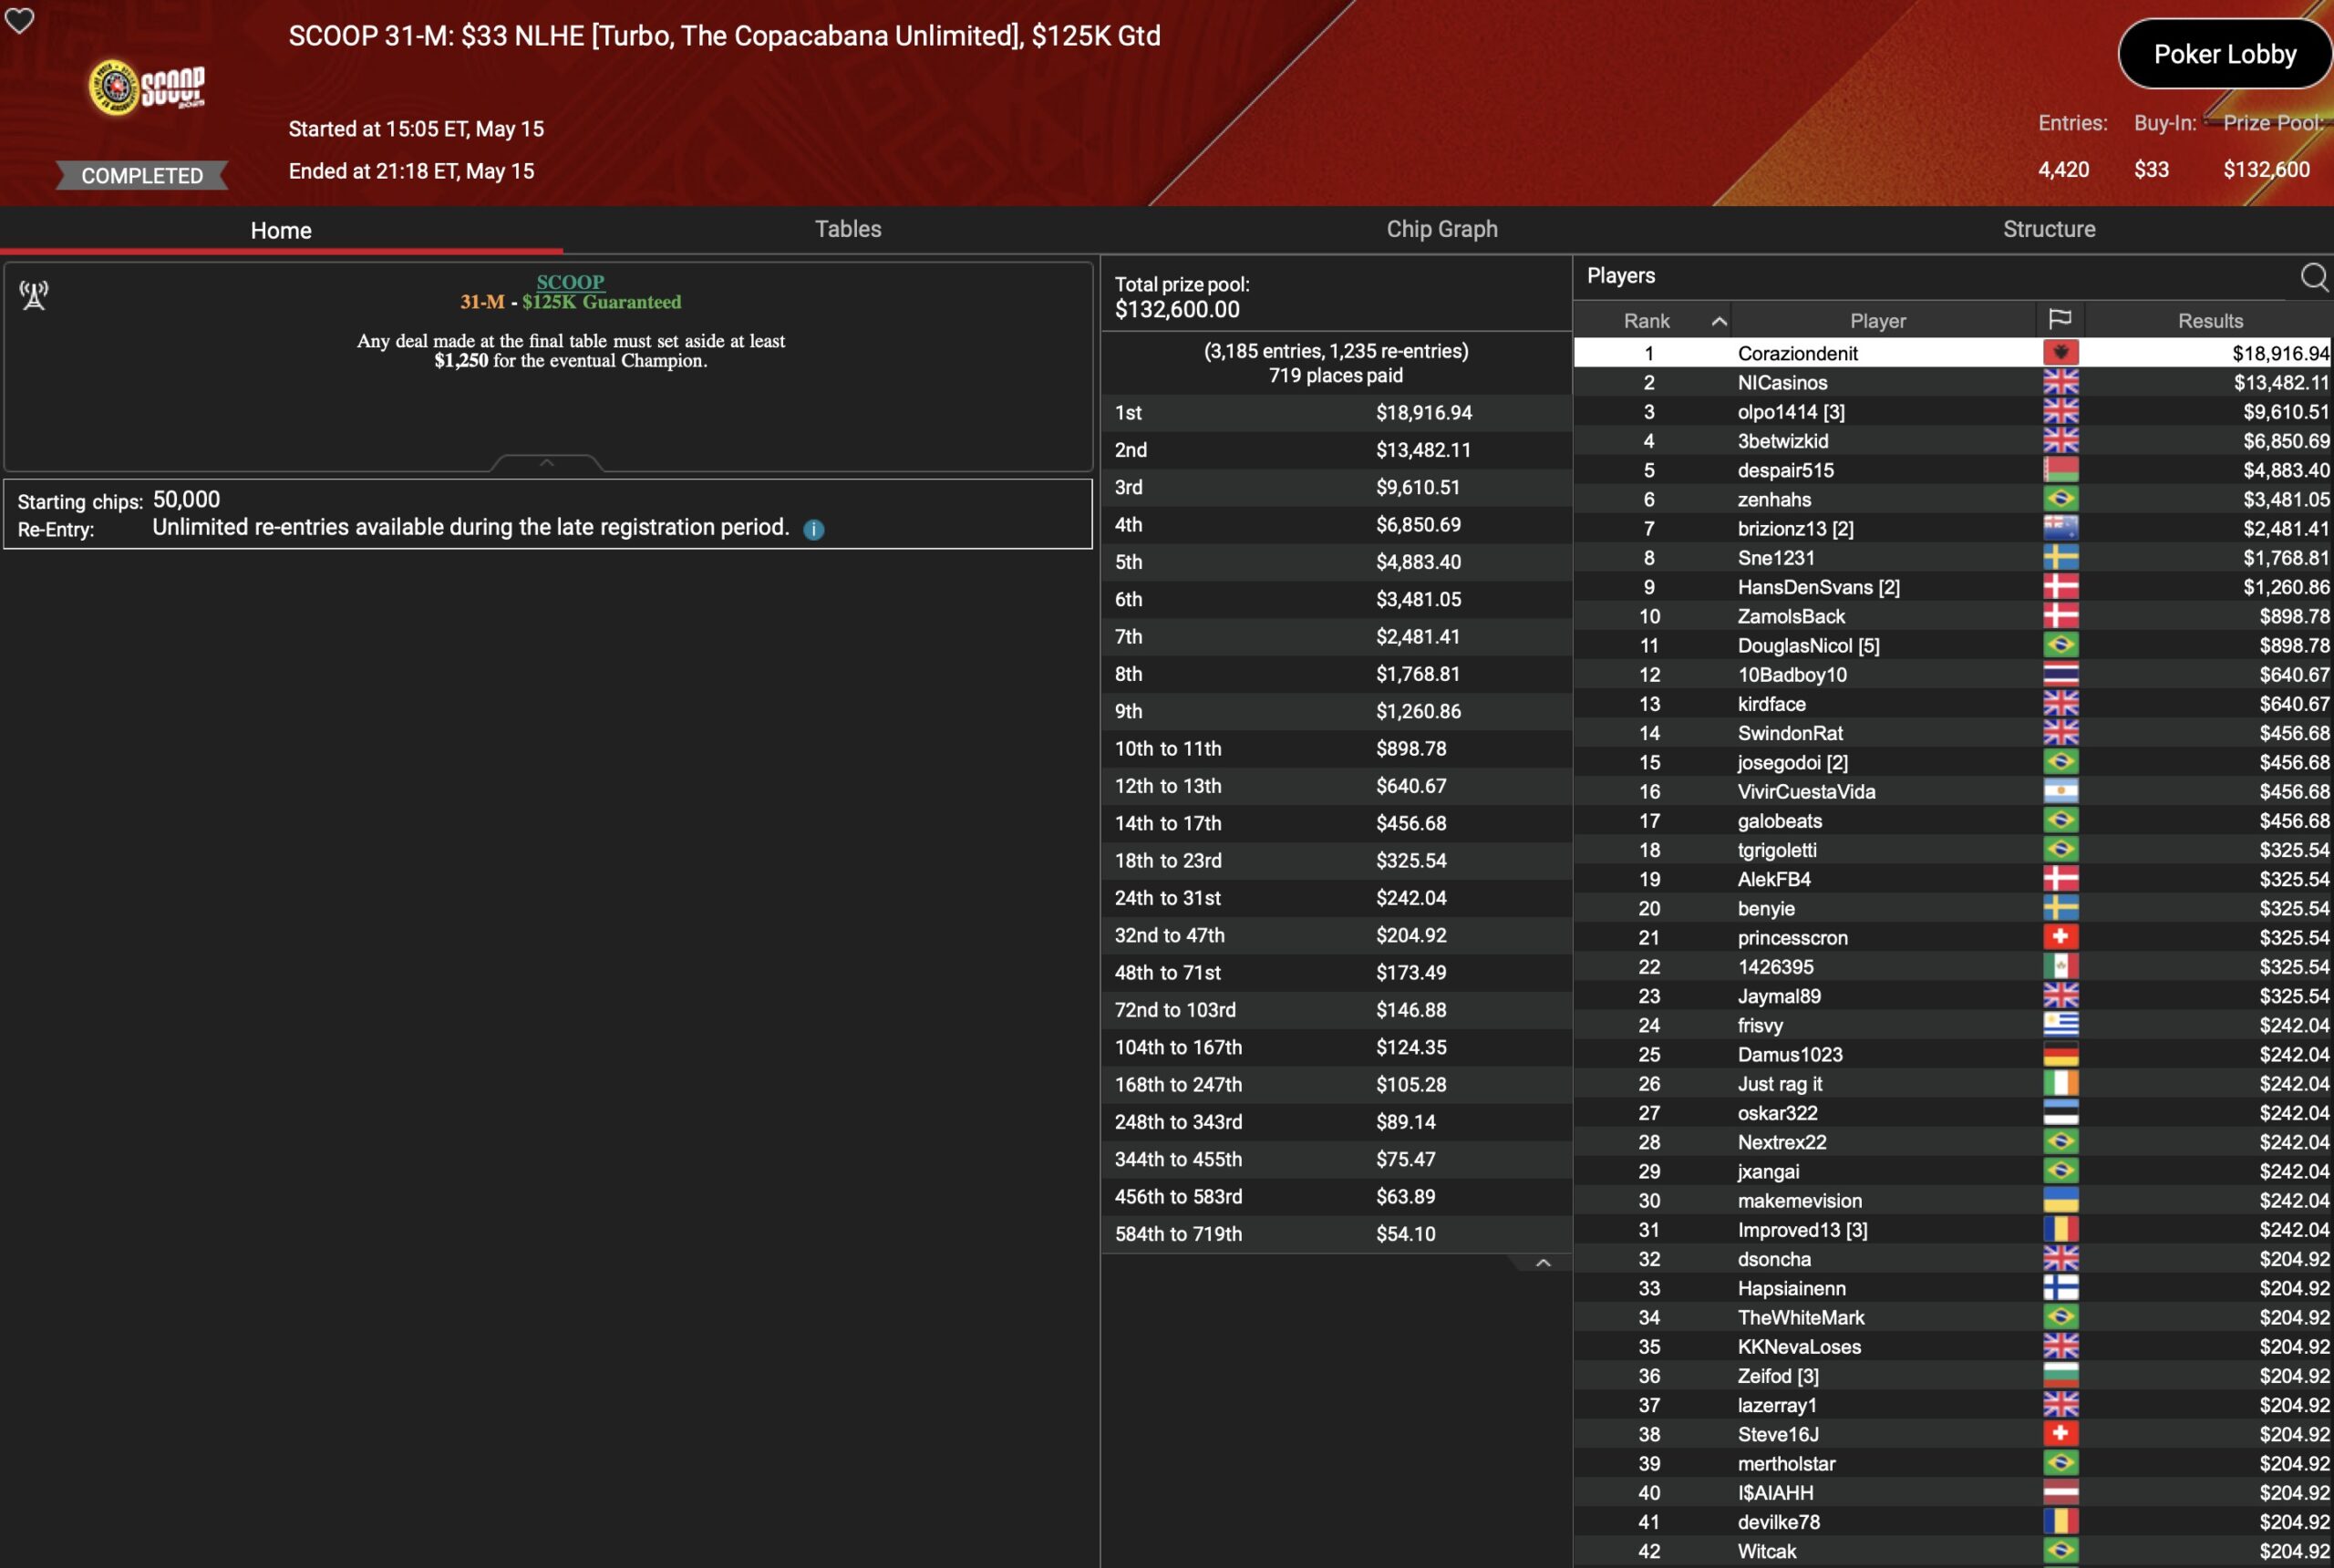This screenshot has height=1568, width=2334.
Task: Click the re-entry info icon
Action: point(814,530)
